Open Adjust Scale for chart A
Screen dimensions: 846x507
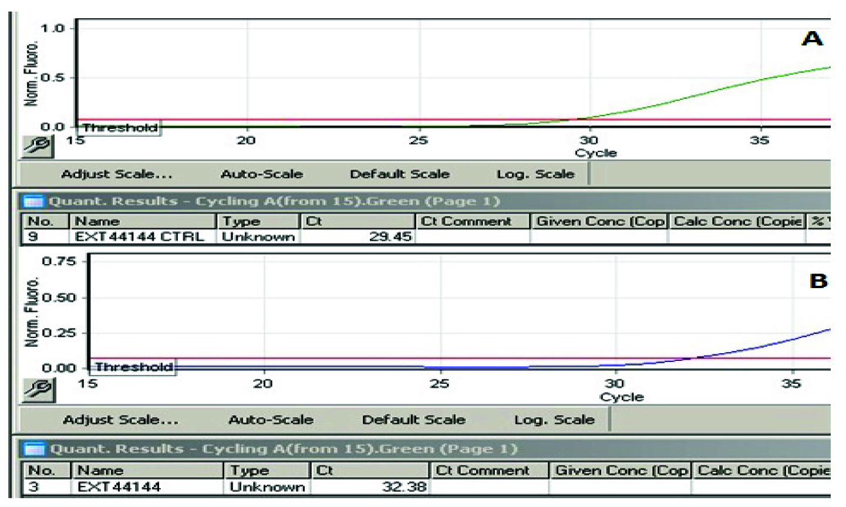117,174
